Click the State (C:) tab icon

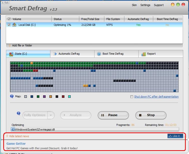pos(11,54)
